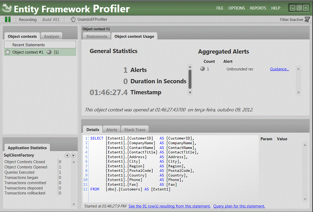Click the General Statistics scrollbar thumb
Viewport: 313px width, 212px height.
point(190,79)
